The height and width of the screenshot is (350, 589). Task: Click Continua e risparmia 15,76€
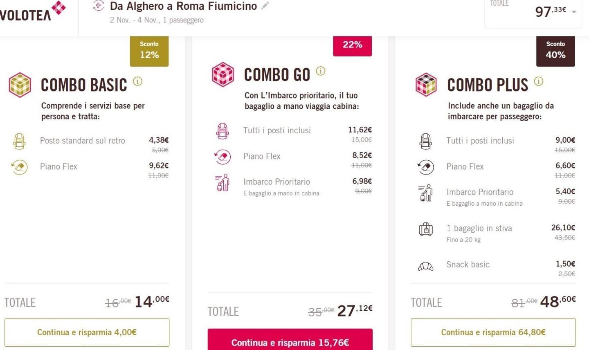point(290,342)
